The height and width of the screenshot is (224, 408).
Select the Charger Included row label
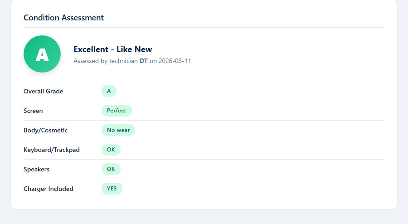(49, 189)
